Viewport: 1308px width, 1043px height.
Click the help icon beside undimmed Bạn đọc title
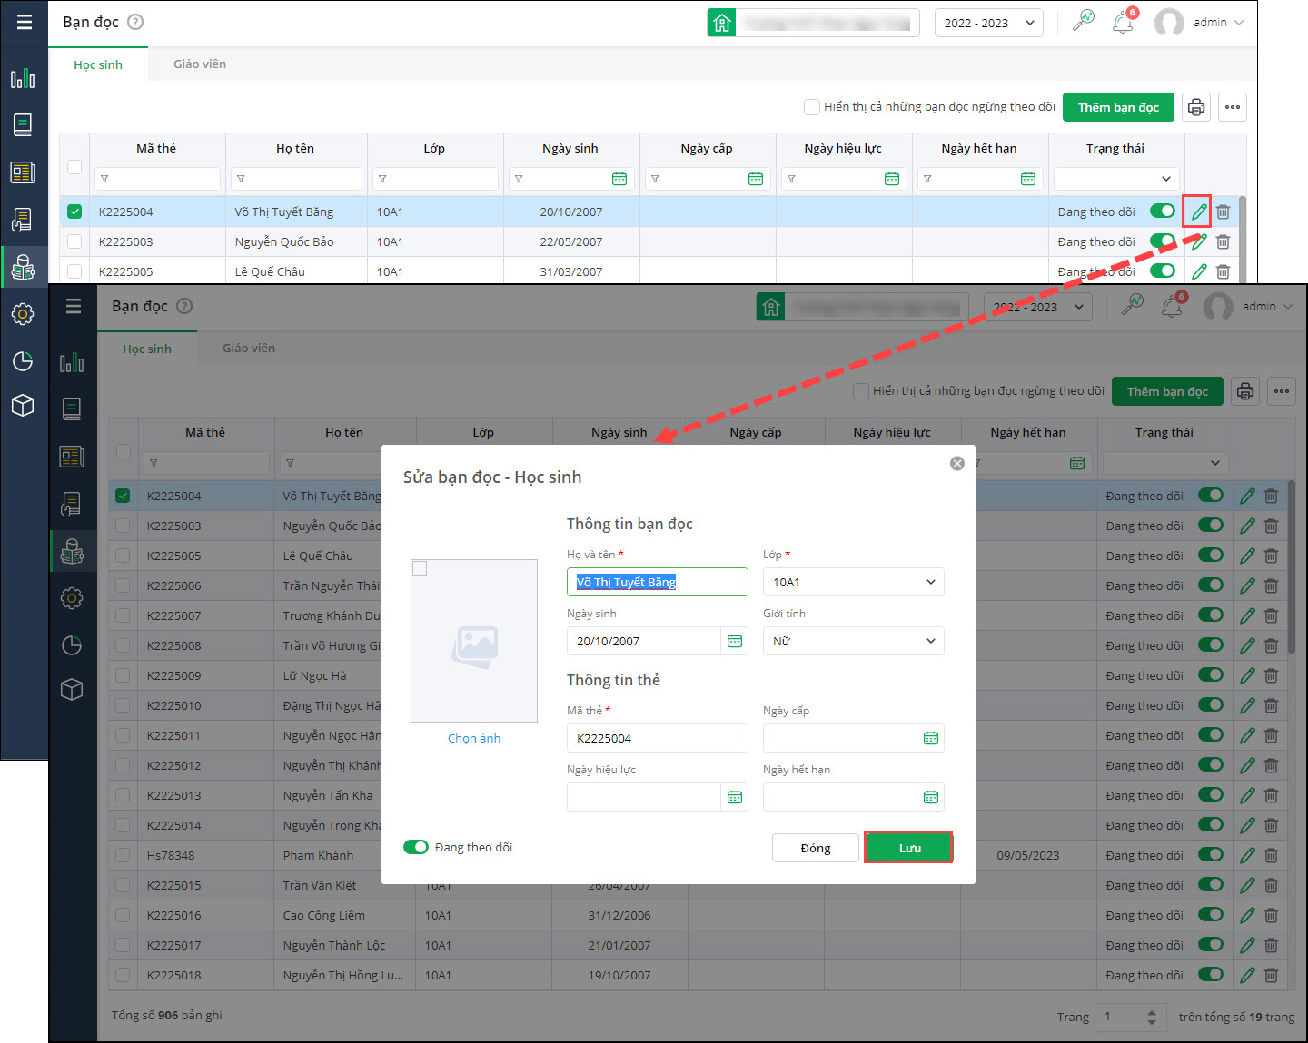point(135,22)
